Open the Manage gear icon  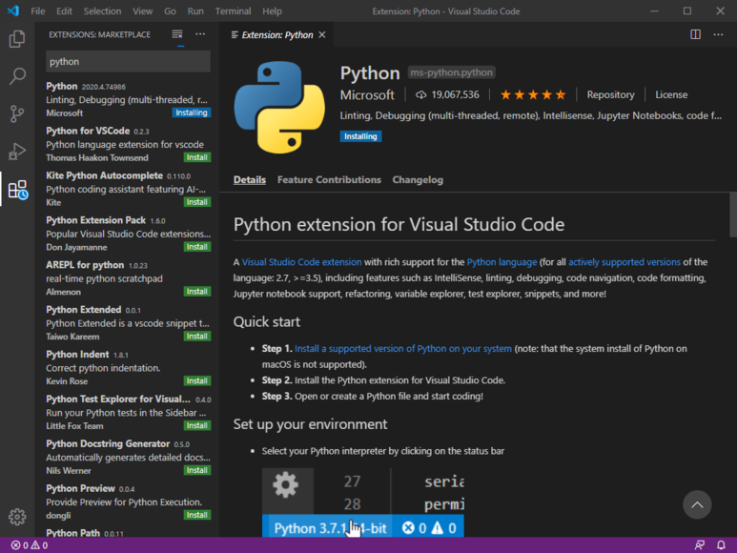17,517
